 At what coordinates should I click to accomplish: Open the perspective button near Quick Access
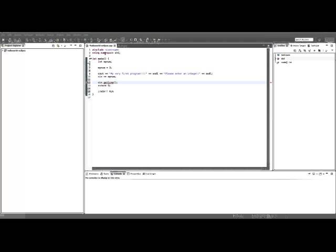(x=319, y=40)
